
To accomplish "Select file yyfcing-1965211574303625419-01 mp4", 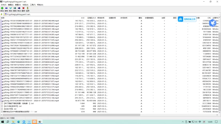I will point(31,40).
